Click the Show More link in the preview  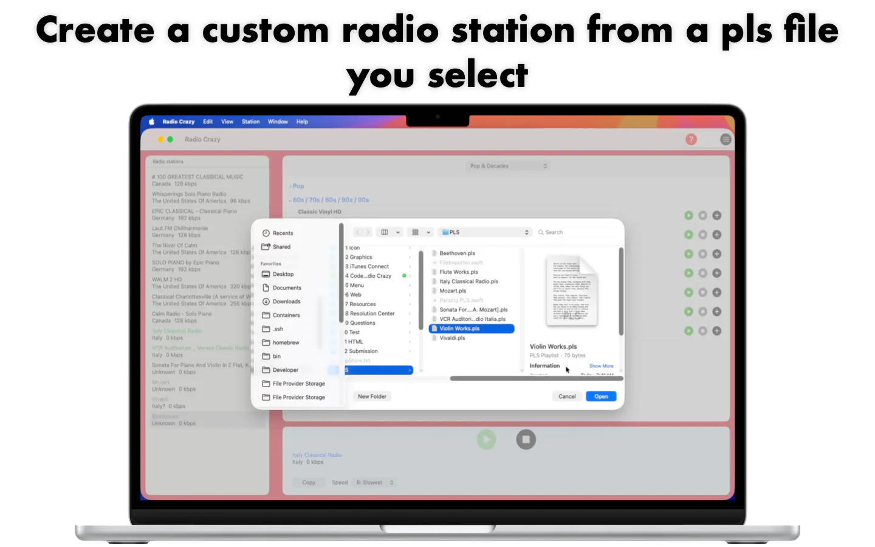coord(601,366)
